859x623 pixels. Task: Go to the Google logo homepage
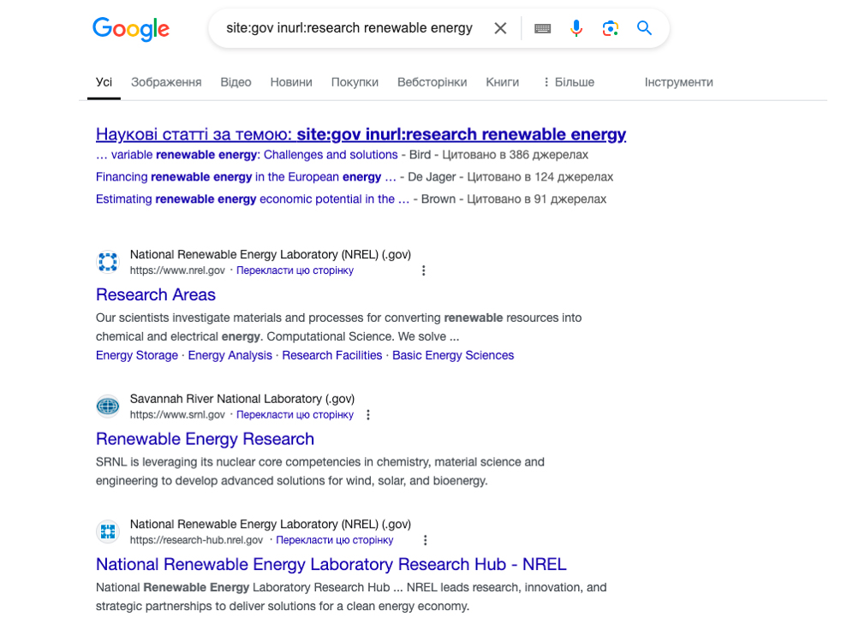click(131, 28)
